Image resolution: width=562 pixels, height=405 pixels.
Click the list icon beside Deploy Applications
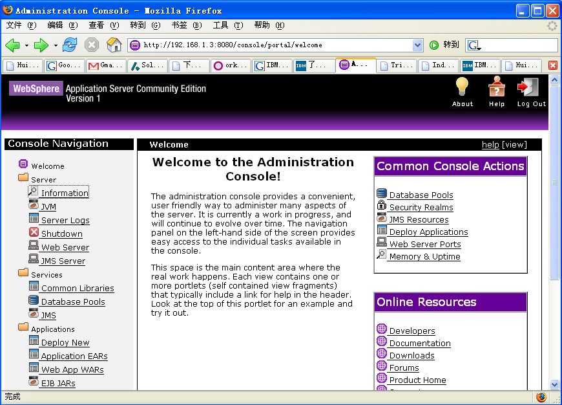(382, 230)
